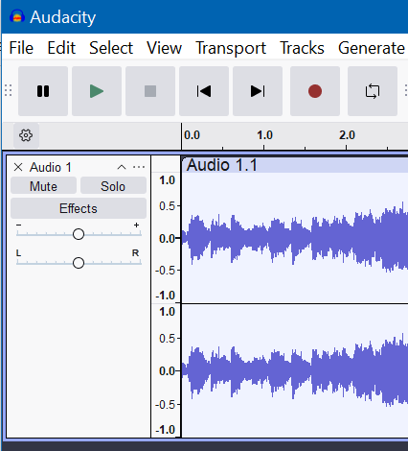Skip to start of project

pyautogui.click(x=204, y=91)
